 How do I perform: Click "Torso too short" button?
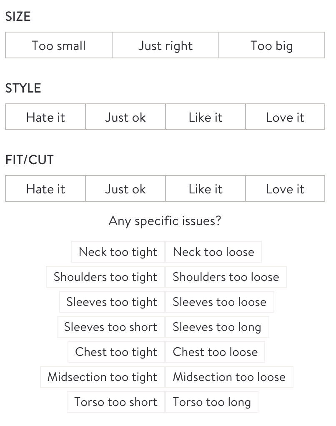[116, 402]
